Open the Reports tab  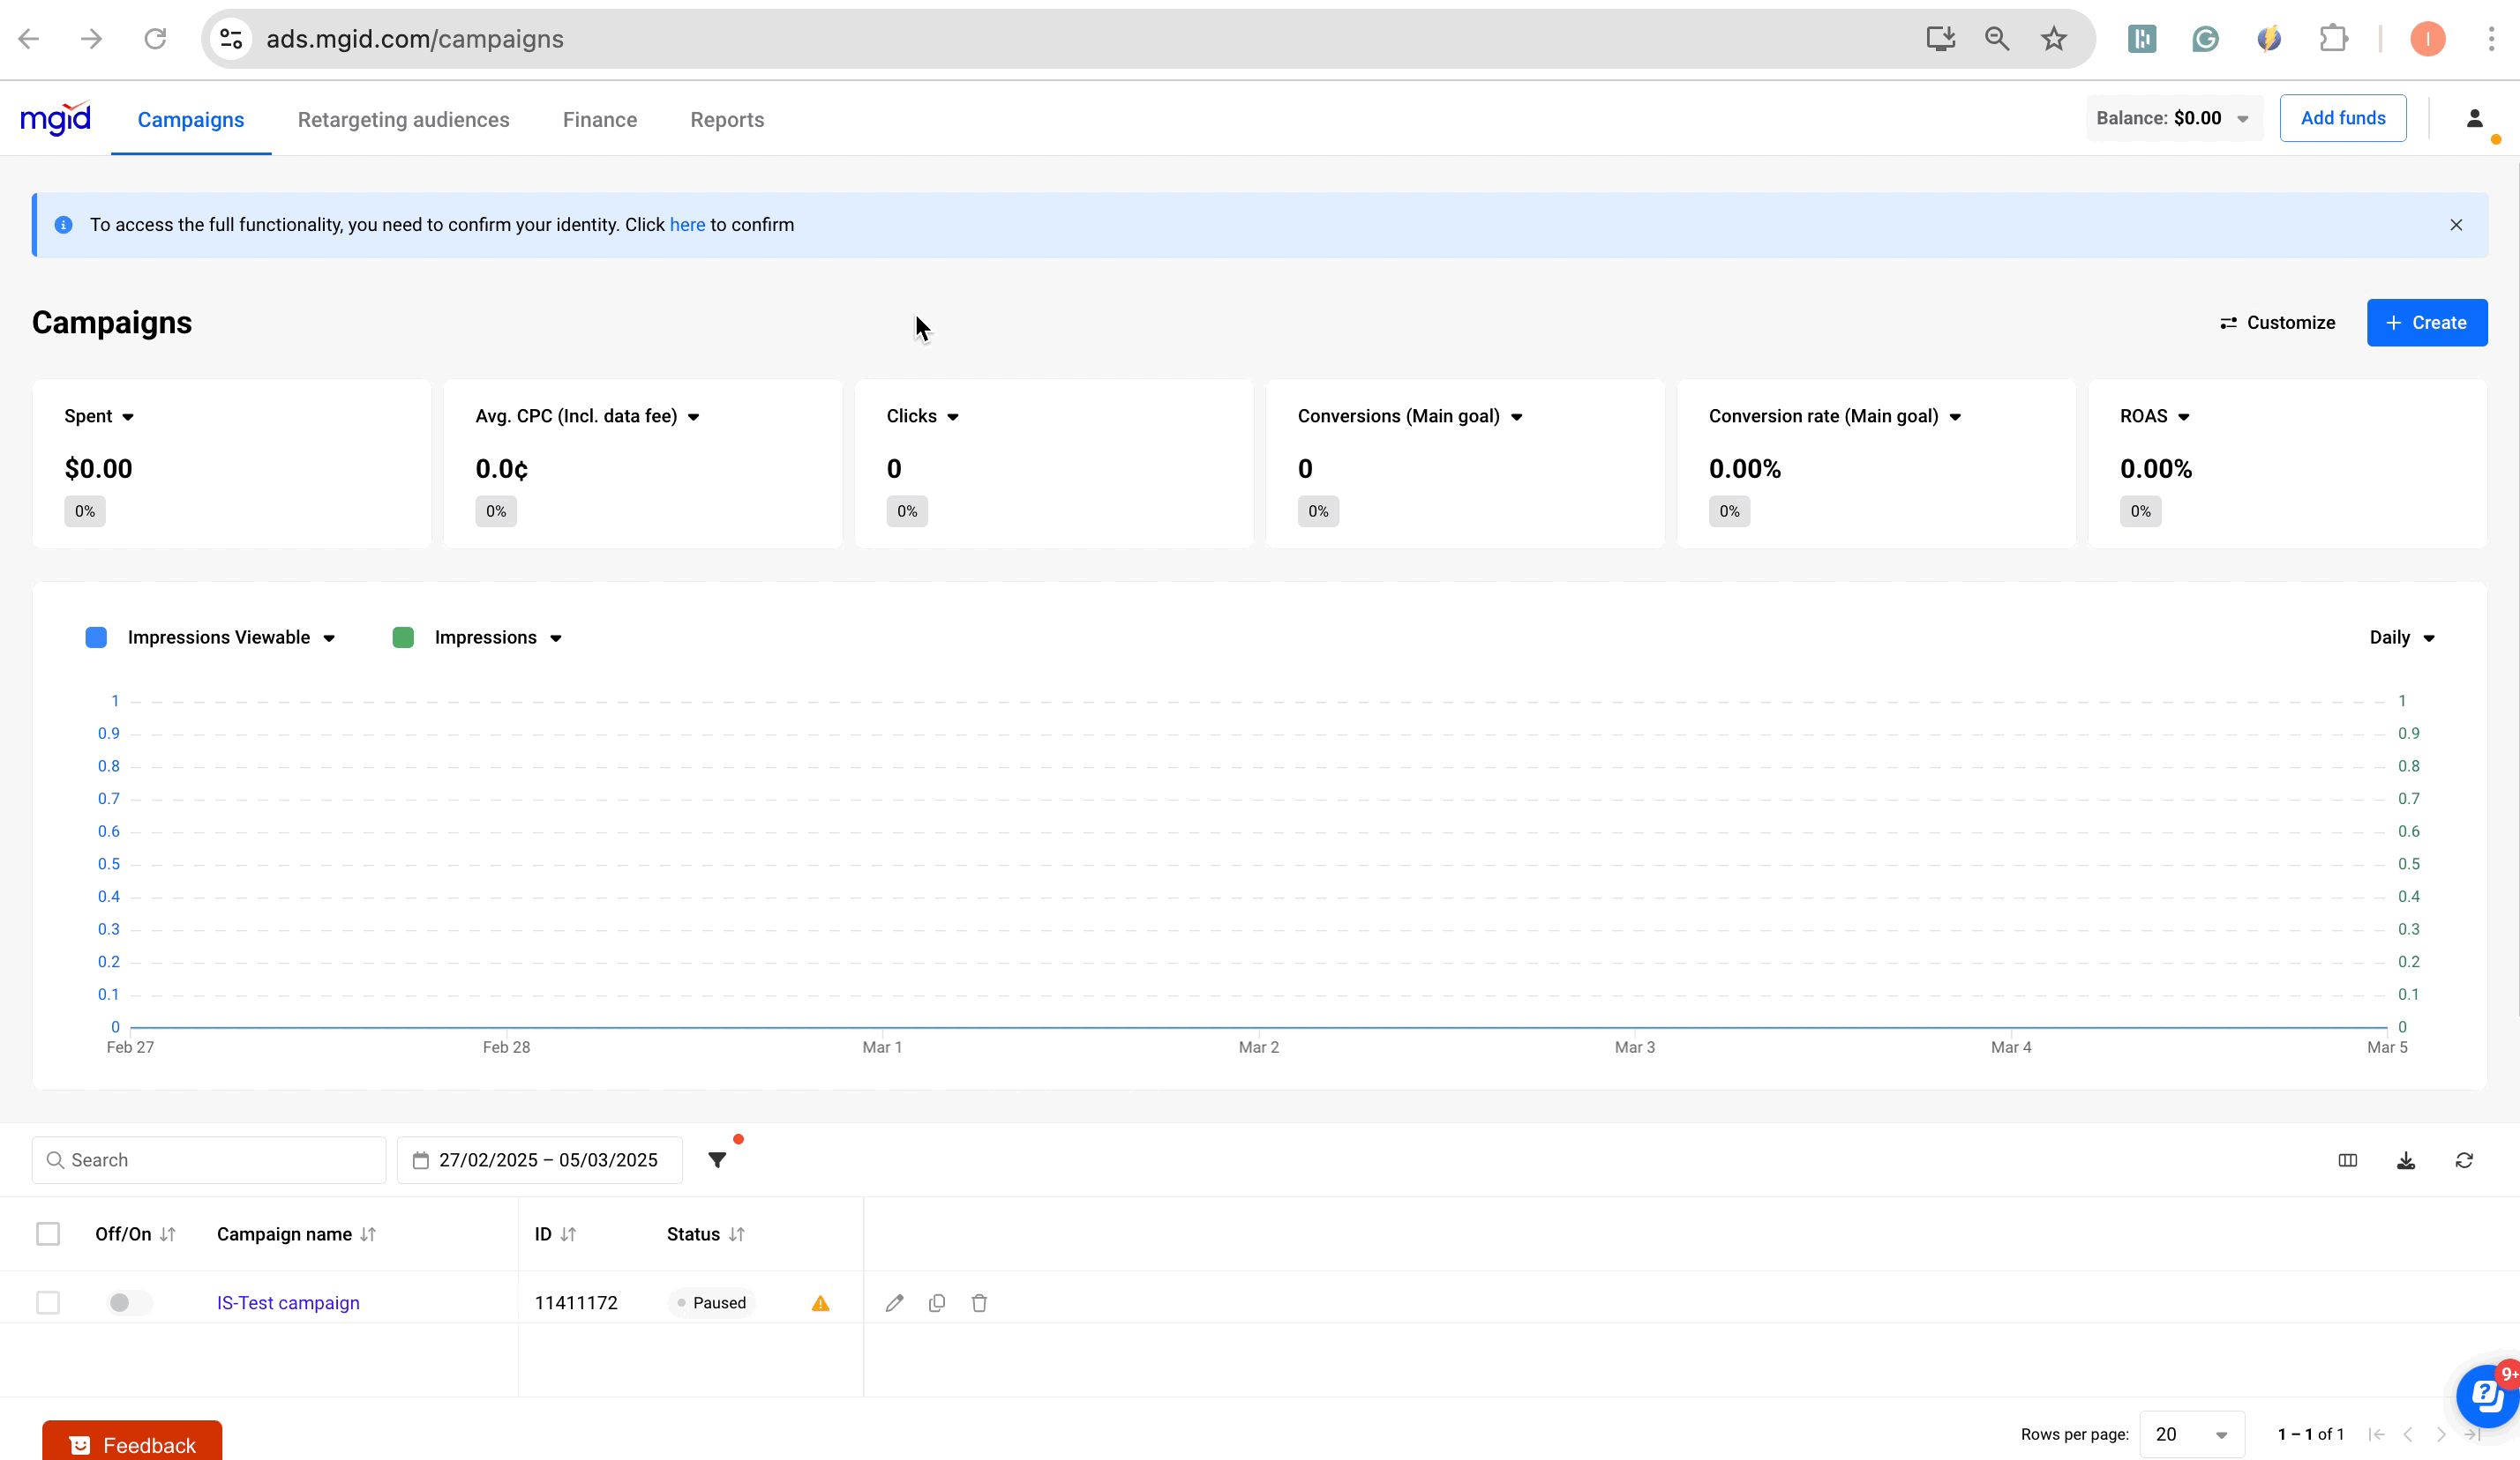[726, 120]
